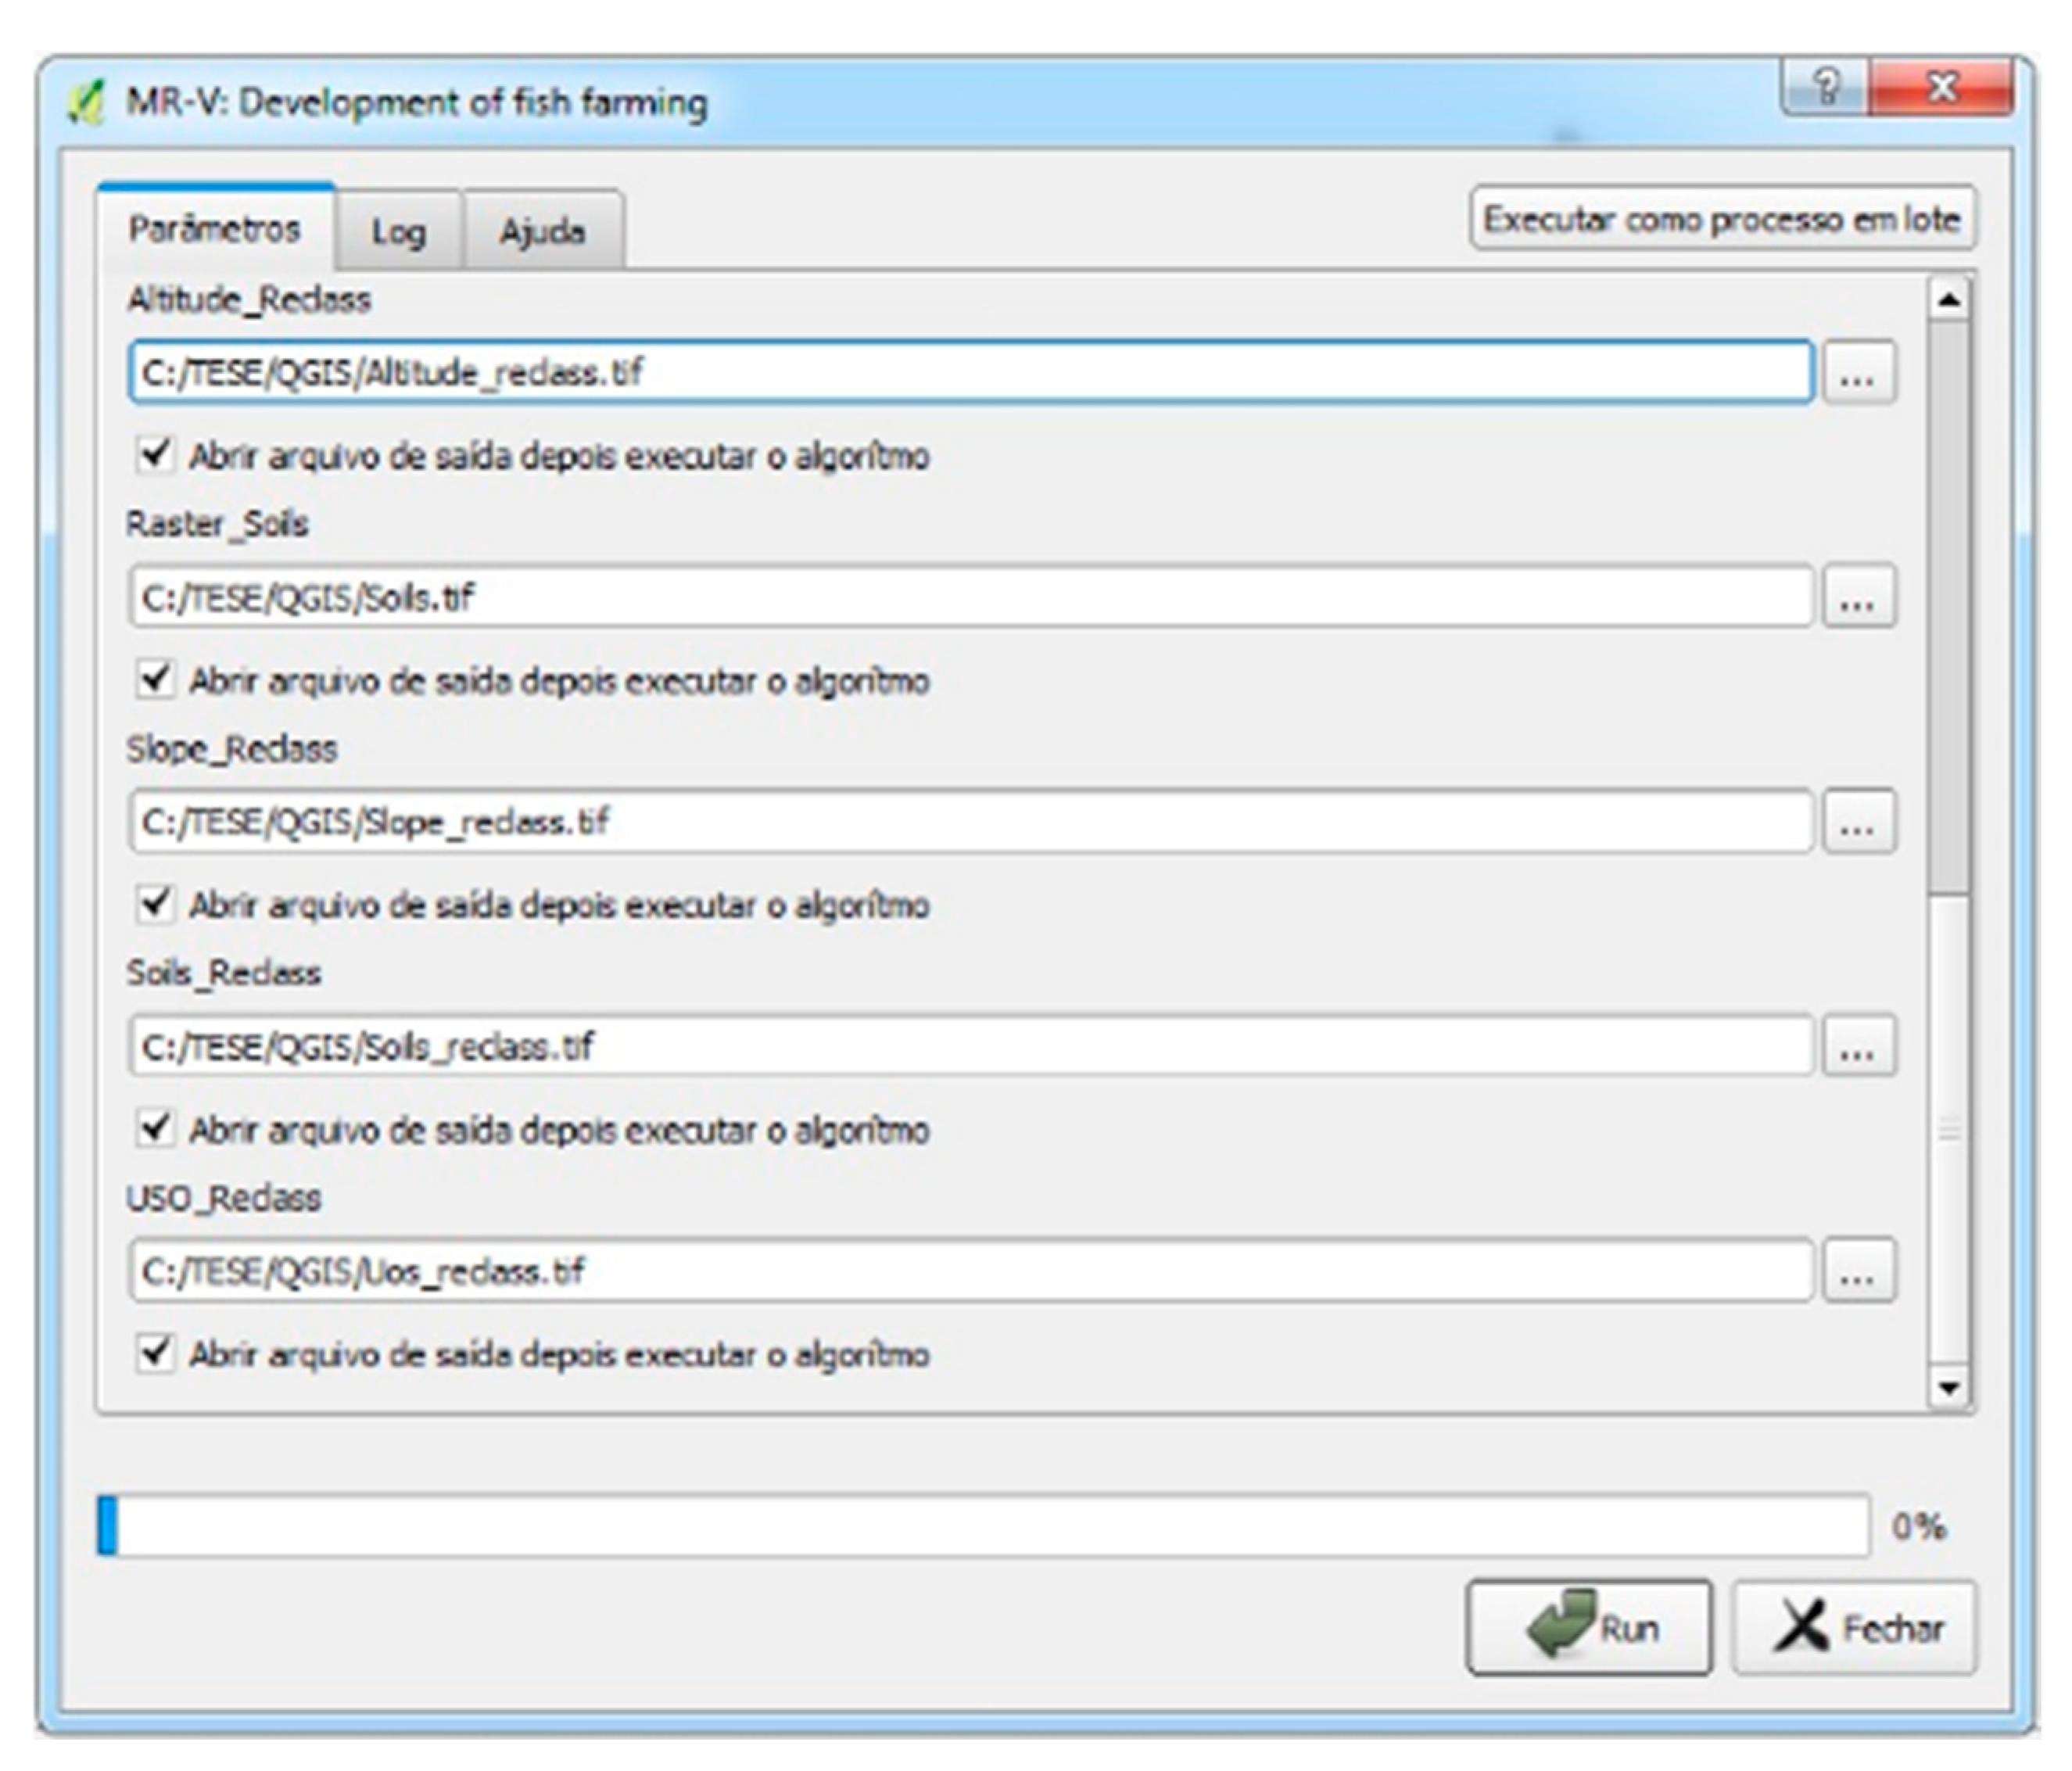Image resolution: width=2072 pixels, height=1771 pixels.
Task: Browse for the USO_Reclass output file
Action: click(x=1857, y=1271)
